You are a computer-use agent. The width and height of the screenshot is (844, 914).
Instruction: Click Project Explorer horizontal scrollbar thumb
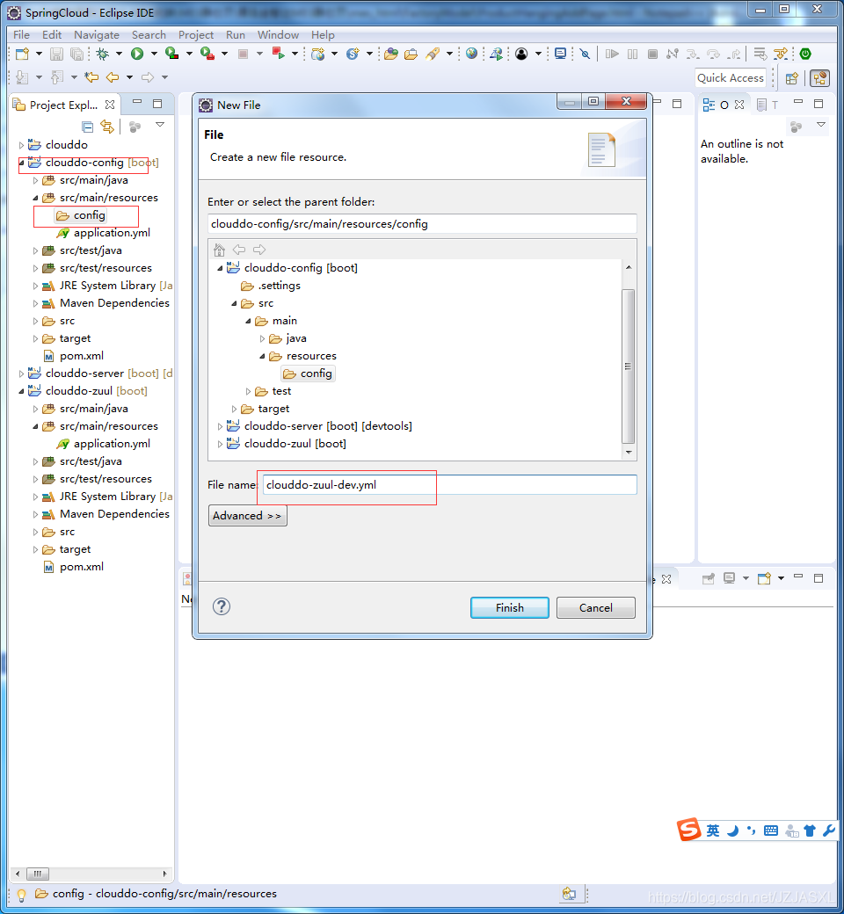tap(38, 874)
